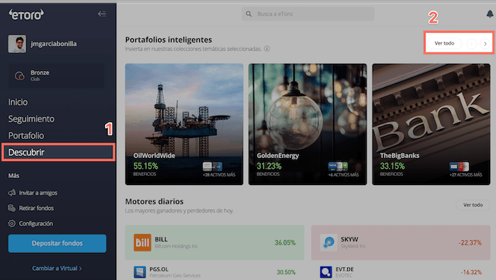This screenshot has height=280, width=496.
Task: Click the Depositar fondos button
Action: click(57, 243)
